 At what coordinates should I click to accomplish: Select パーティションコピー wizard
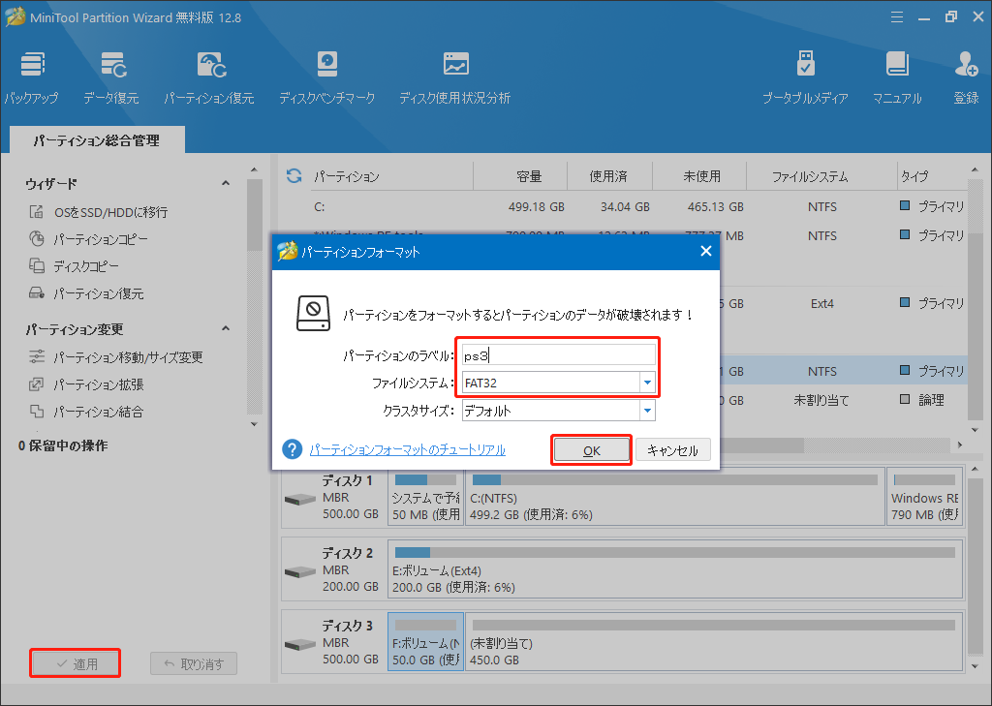[x=89, y=239]
